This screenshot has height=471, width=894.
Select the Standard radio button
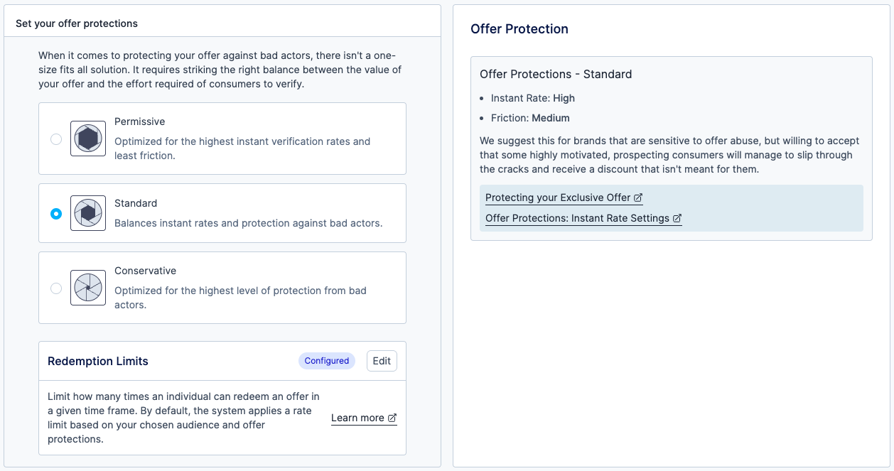click(56, 214)
